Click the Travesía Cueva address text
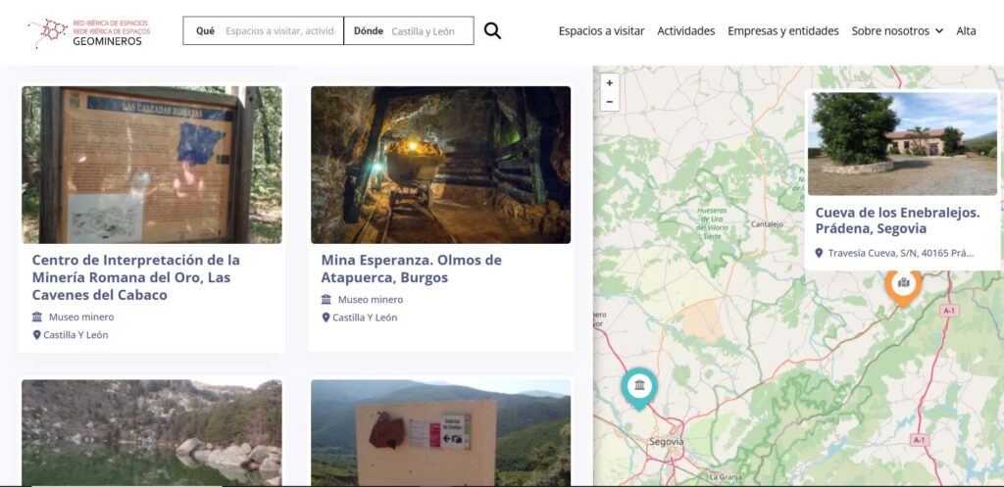Image resolution: width=1004 pixels, height=487 pixels. pos(900,253)
